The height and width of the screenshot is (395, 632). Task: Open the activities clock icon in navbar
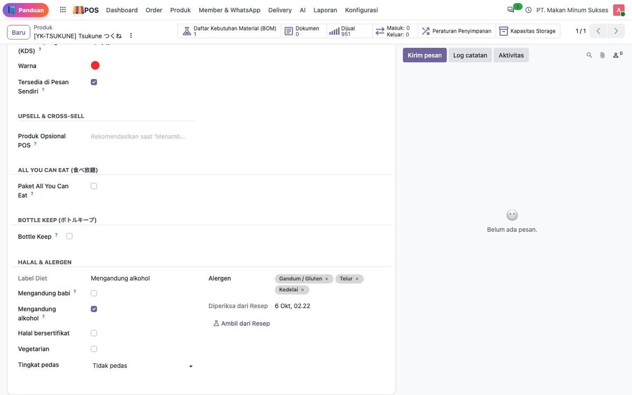[528, 10]
